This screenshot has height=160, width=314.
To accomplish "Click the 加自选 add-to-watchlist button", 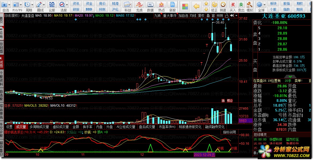I will [183, 16].
